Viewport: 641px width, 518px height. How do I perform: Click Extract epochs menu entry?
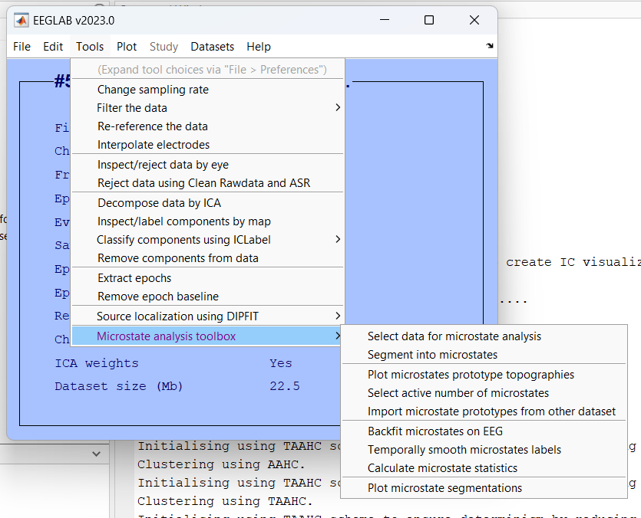[134, 278]
